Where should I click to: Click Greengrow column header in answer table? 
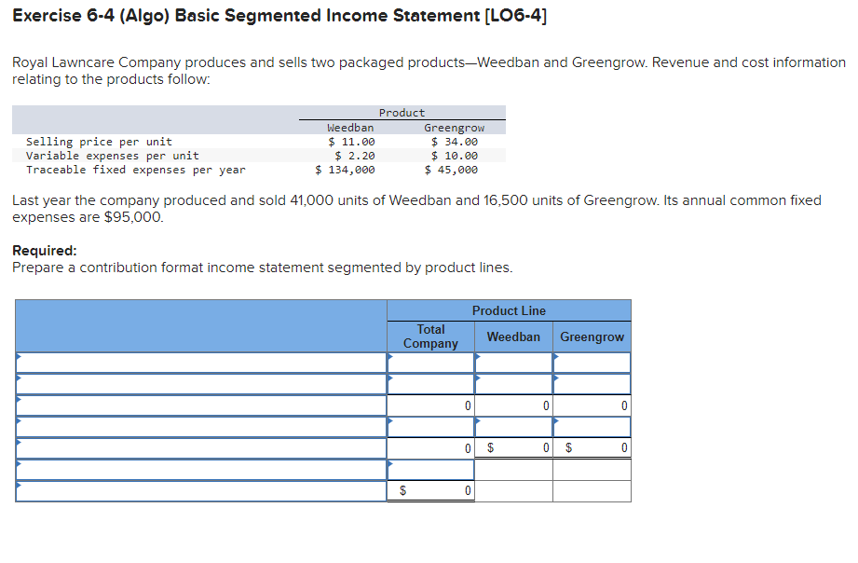pos(592,336)
